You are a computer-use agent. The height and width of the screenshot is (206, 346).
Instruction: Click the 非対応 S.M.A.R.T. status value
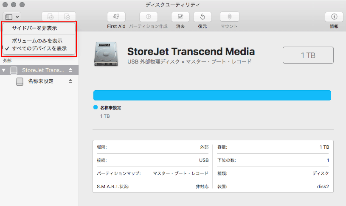tap(202, 187)
